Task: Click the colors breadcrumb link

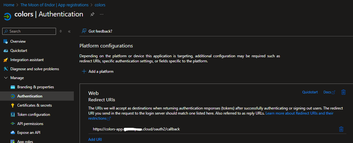Action: tap(100, 5)
